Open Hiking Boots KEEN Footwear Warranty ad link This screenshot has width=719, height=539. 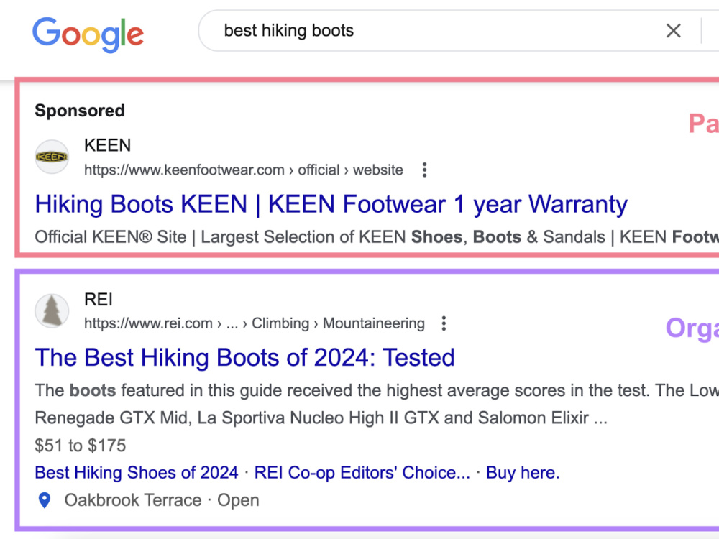(x=331, y=204)
